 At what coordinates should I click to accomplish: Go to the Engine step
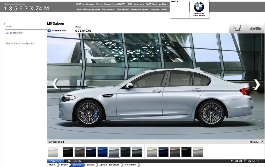pyautogui.click(x=64, y=165)
